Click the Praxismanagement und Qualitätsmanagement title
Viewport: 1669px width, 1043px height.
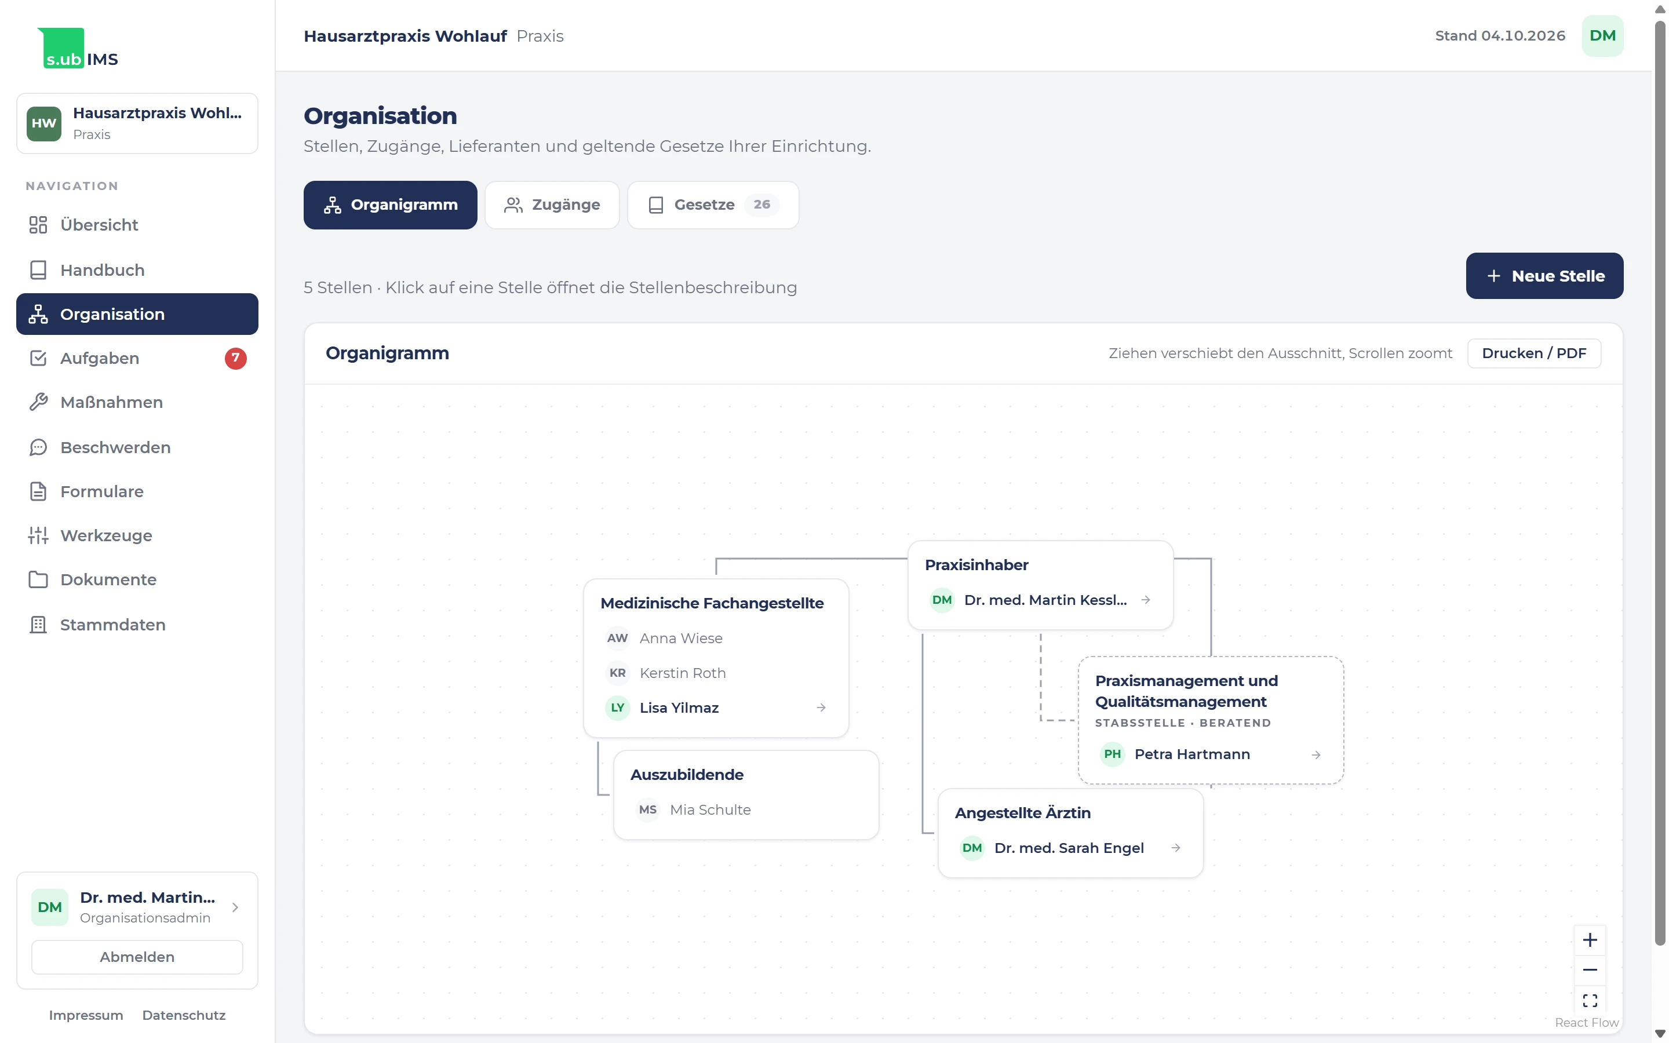point(1186,691)
